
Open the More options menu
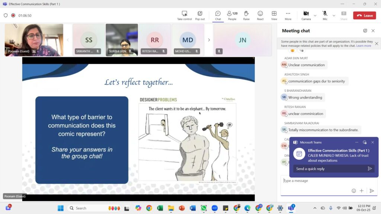(288, 14)
